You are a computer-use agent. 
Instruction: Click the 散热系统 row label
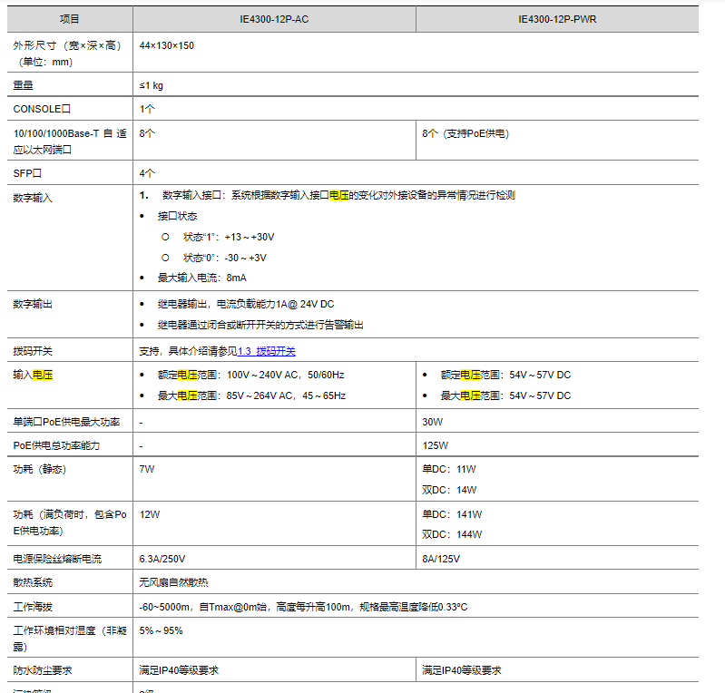click(x=33, y=582)
